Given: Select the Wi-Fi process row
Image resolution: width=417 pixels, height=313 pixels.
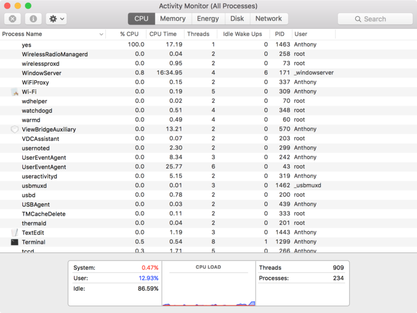Looking at the screenshot, I should click(x=208, y=92).
